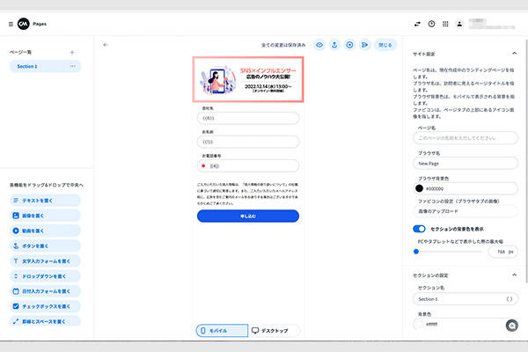Click the blue 申し込む submit button
Image resolution: width=528 pixels, height=352 pixels.
pyautogui.click(x=247, y=216)
